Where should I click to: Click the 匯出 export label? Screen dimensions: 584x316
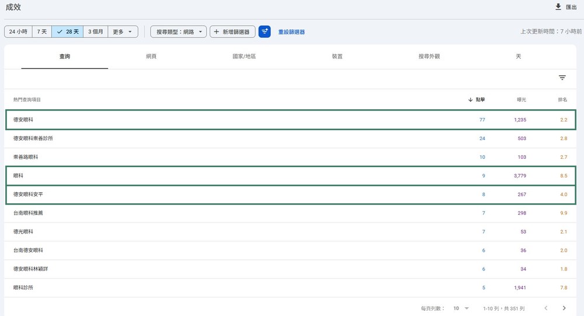tap(571, 7)
